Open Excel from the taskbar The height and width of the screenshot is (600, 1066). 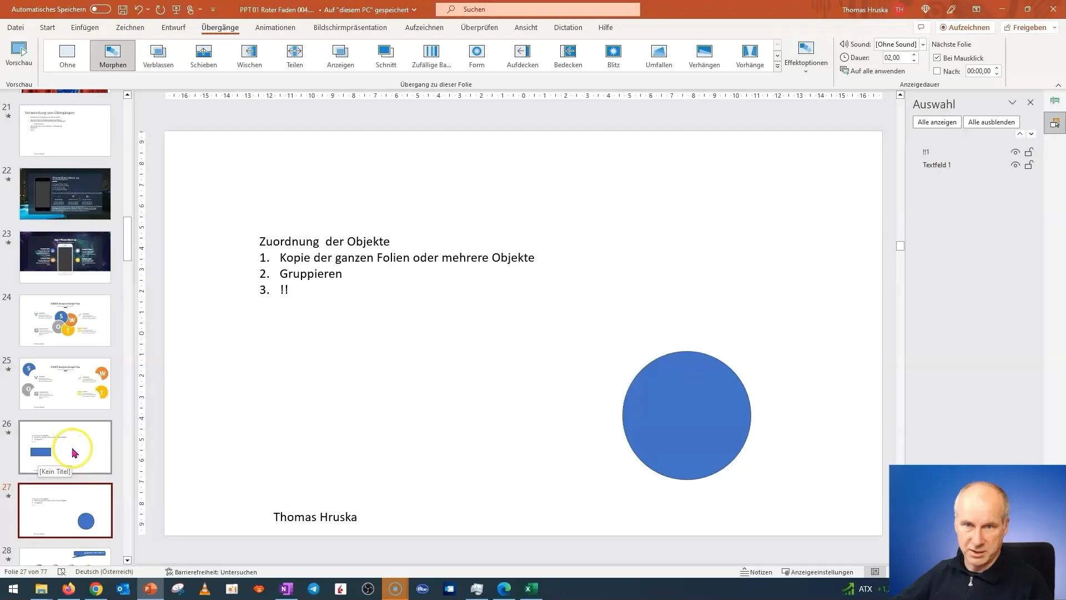531,589
